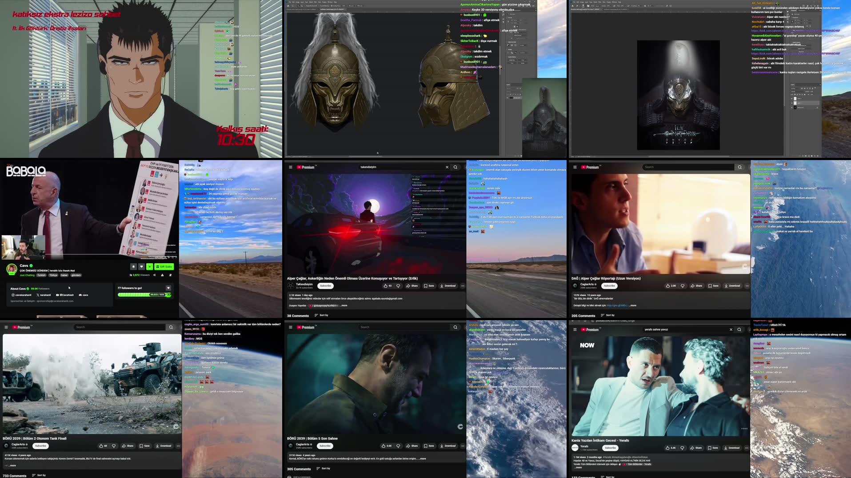Open the hamburger menu on the BÖRÜ 2039 Bölüm 5 page
851x478 pixels.
tap(290, 327)
